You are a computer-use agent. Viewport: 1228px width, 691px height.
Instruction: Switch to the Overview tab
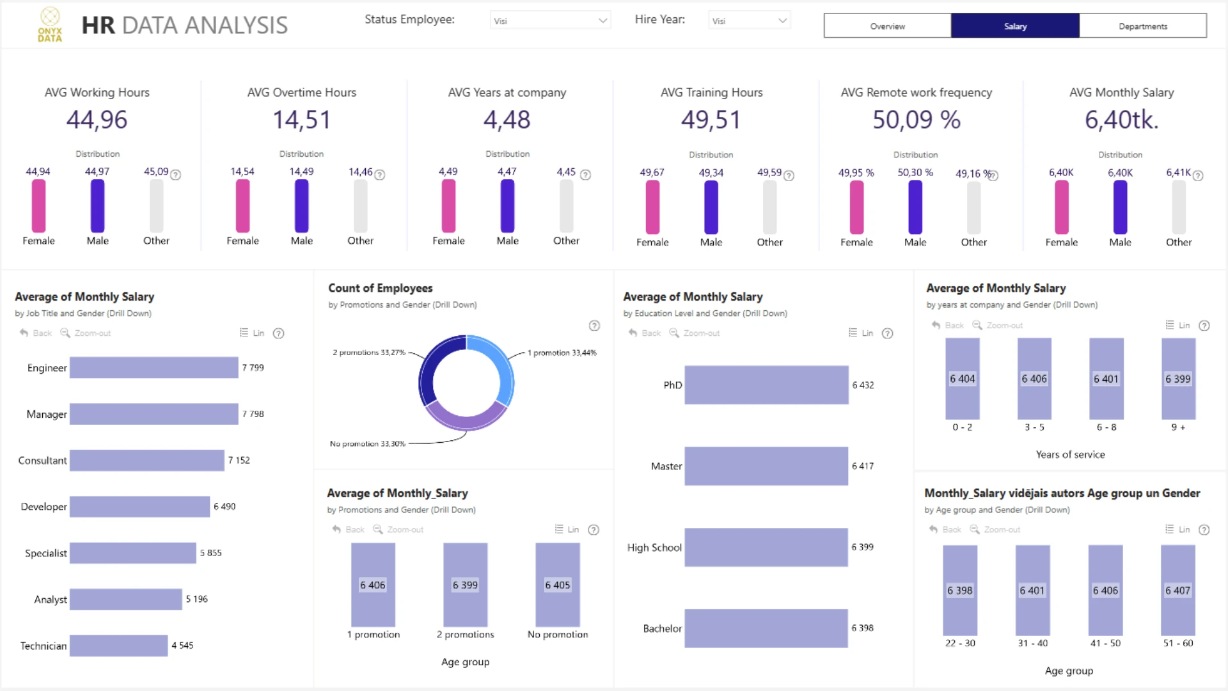tap(887, 26)
